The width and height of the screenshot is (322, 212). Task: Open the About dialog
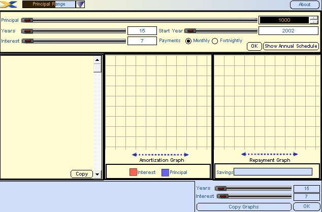click(304, 5)
